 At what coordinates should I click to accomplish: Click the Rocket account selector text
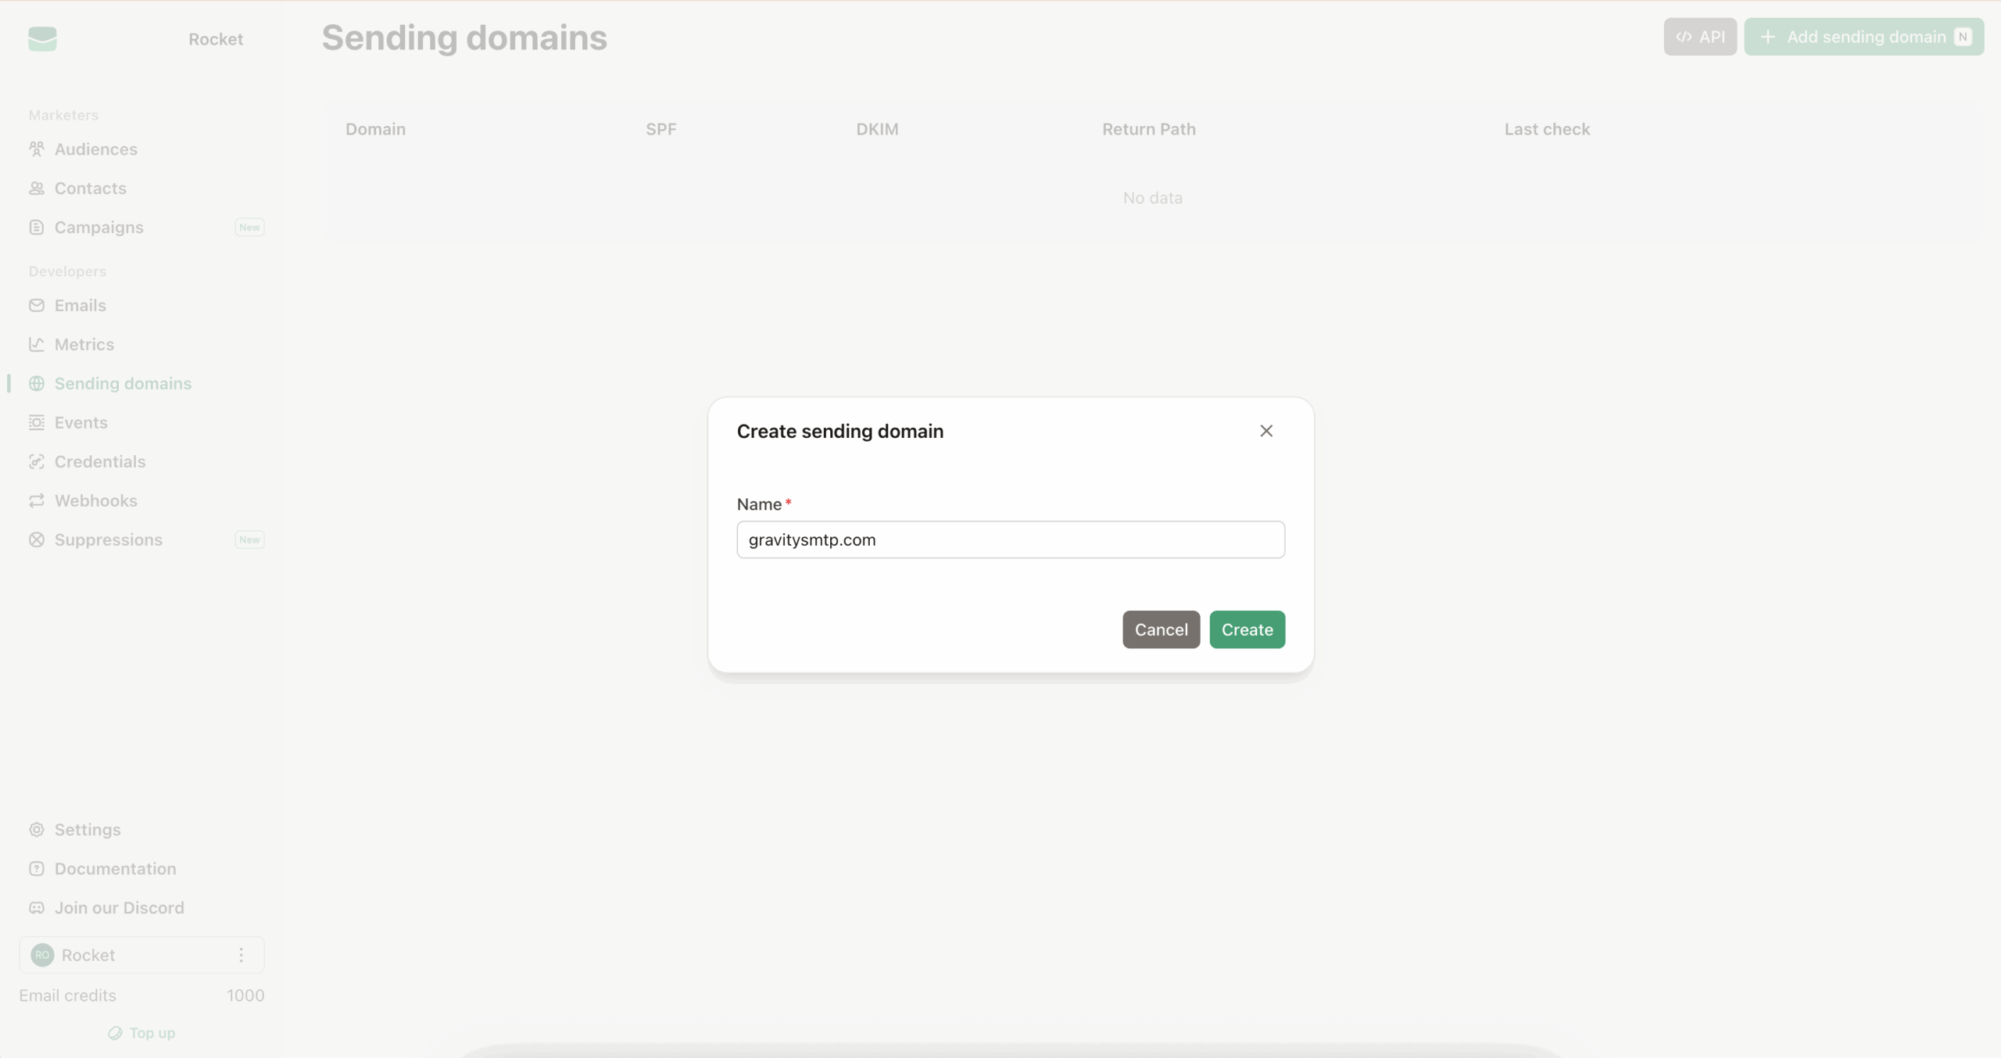click(88, 955)
